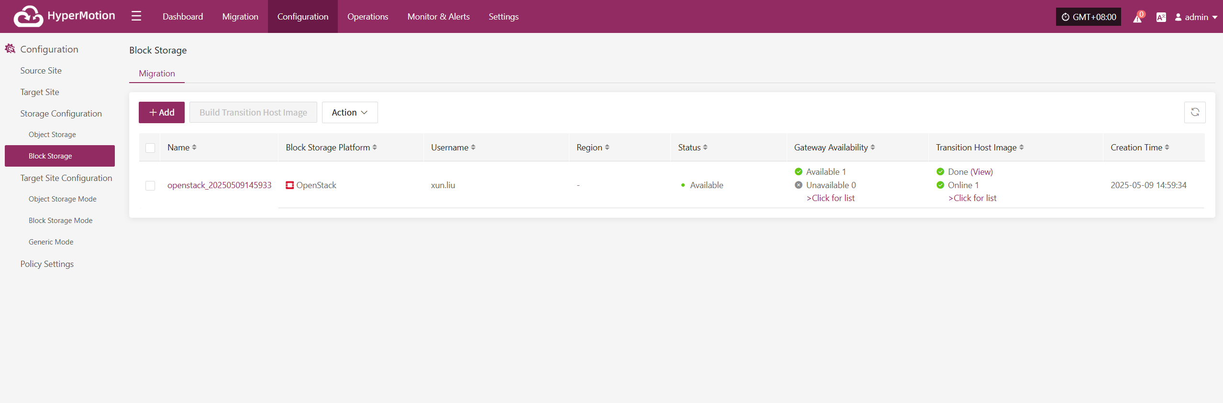Sort by Username column arrows
Image resolution: width=1223 pixels, height=403 pixels.
pos(473,148)
